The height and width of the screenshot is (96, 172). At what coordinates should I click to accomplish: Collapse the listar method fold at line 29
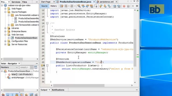(x=47, y=65)
